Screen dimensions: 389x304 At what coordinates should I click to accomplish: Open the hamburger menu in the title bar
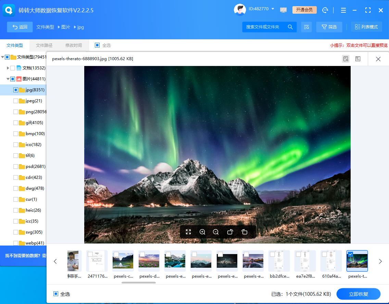coord(343,10)
